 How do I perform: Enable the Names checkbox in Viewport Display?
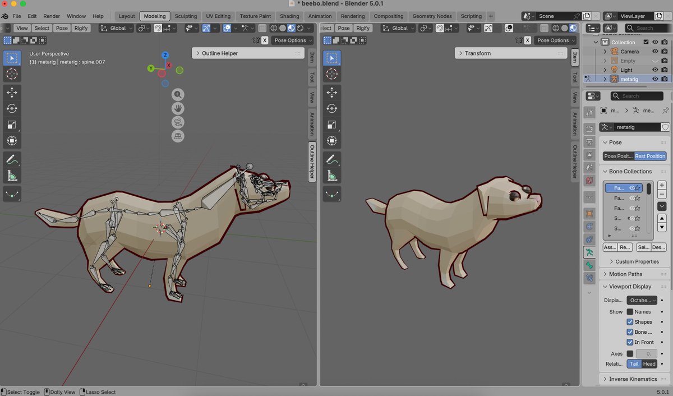click(x=630, y=312)
